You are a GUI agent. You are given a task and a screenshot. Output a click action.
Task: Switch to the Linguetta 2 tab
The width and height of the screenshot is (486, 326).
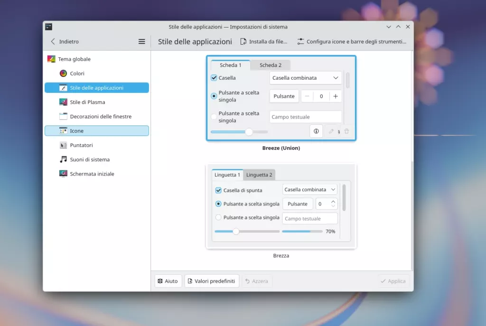[259, 175]
